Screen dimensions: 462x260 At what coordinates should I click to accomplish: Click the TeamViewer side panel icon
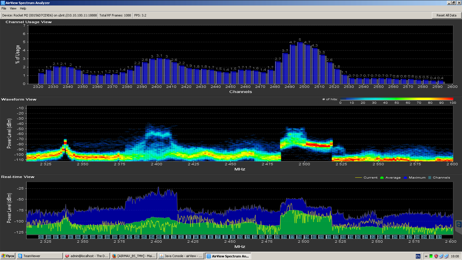click(x=459, y=224)
